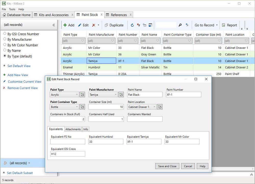Click the edit-list icon beside Paint Location

tap(160, 107)
